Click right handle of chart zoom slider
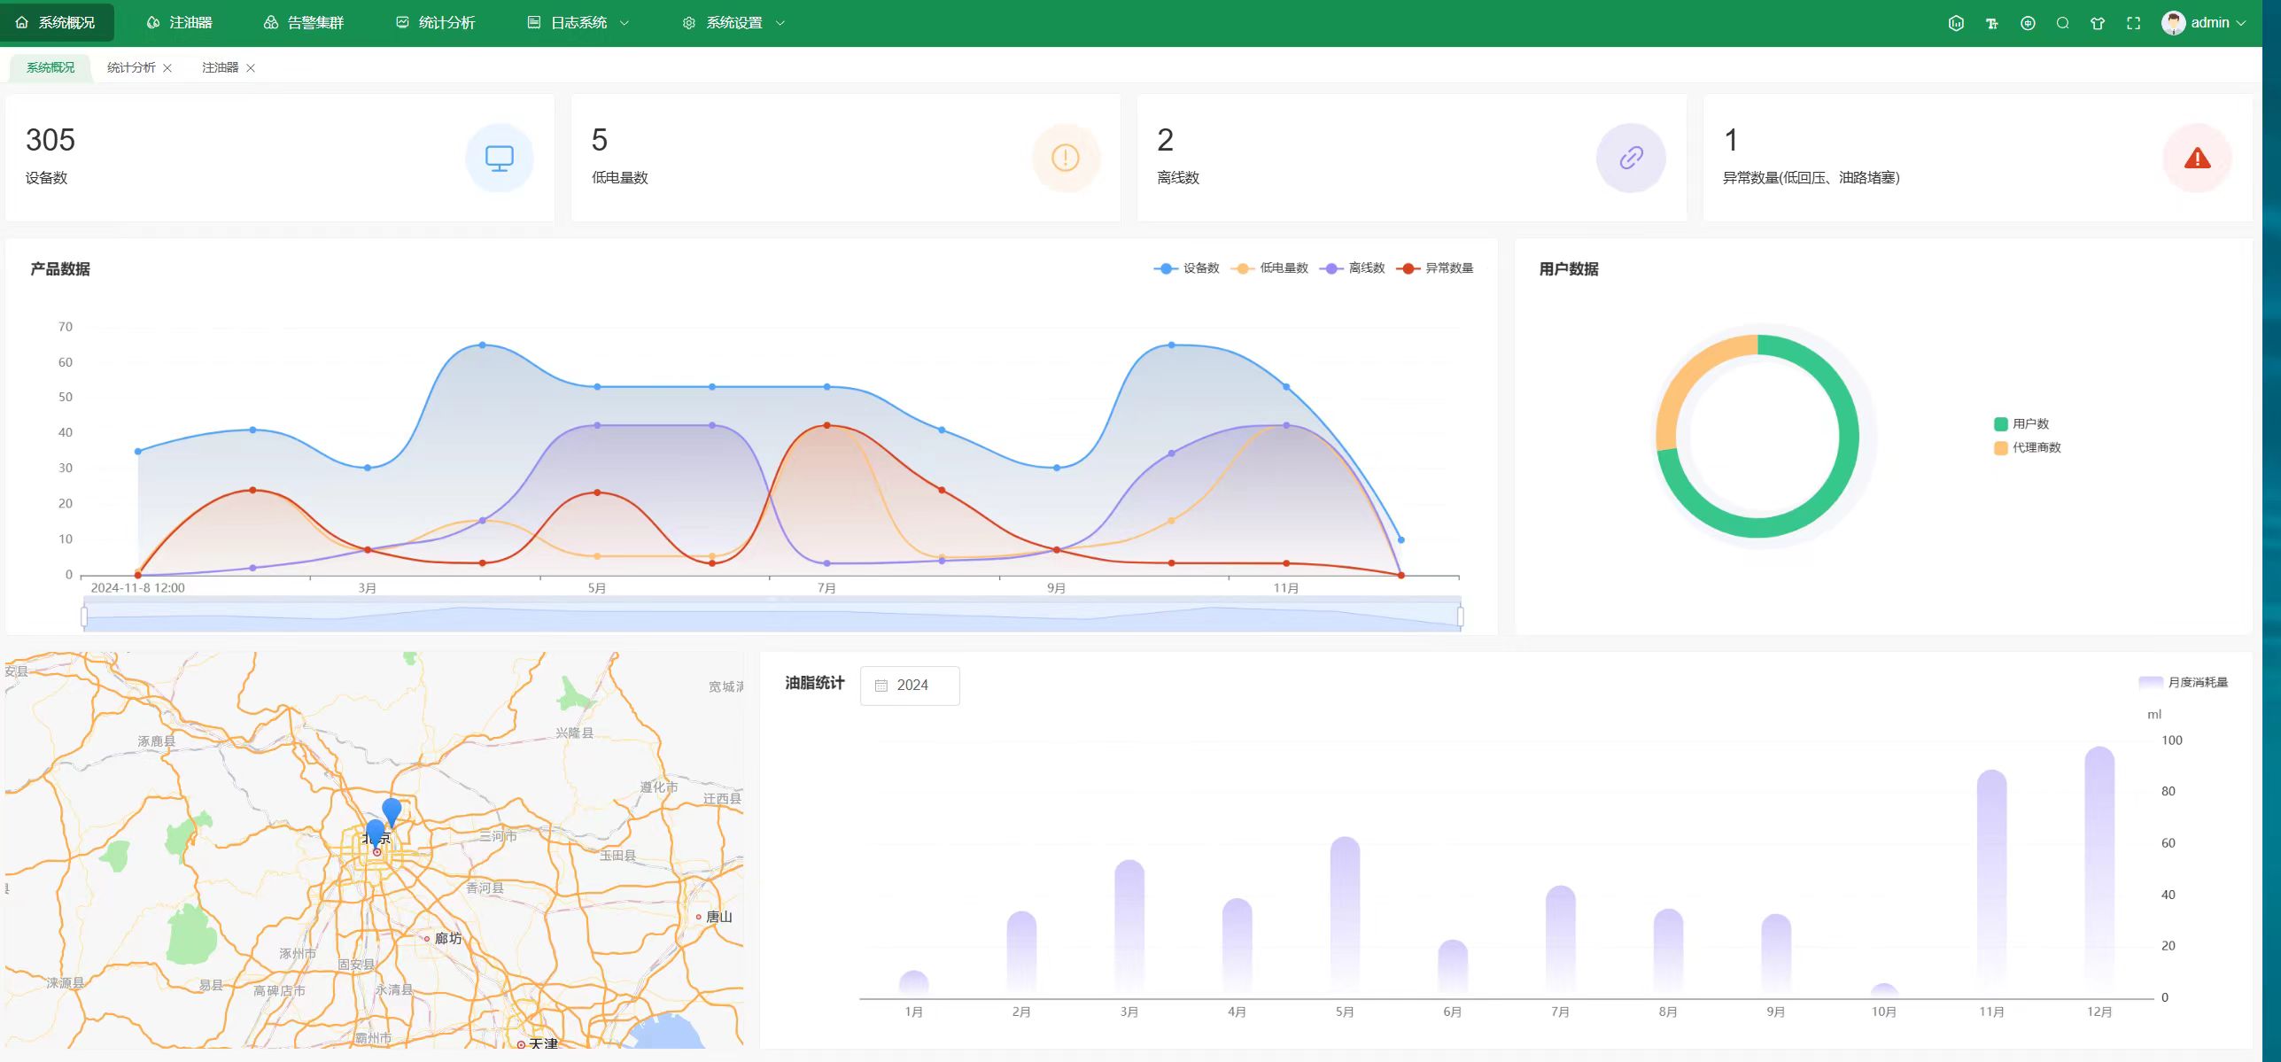2281x1062 pixels. point(1460,616)
